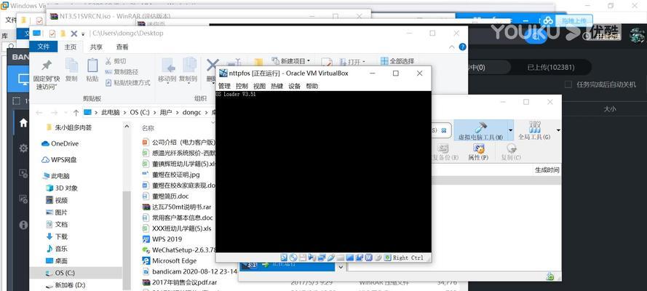This screenshot has height=291, width=647.
Task: Click the optical disc icon in VM status bar
Action: coord(293,258)
